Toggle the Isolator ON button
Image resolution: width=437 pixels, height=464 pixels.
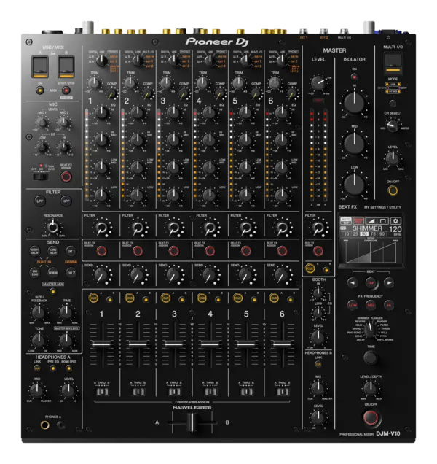(354, 77)
